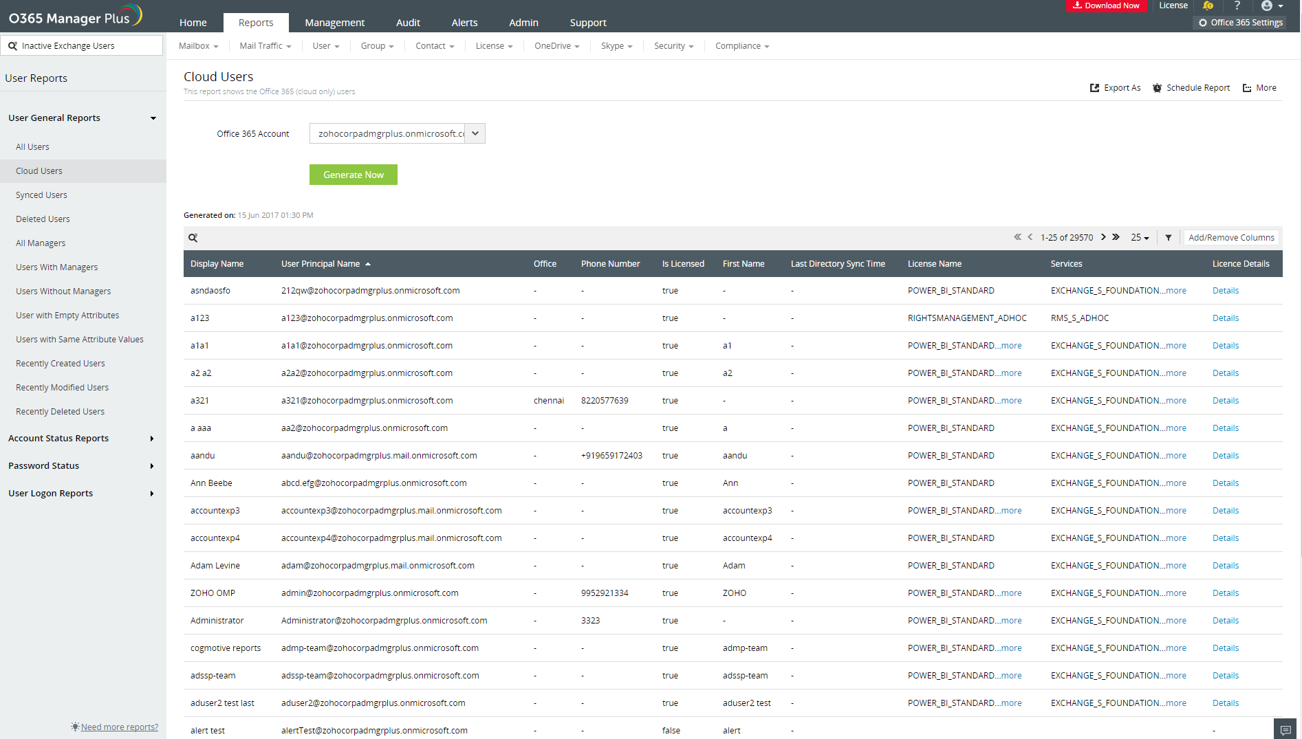The width and height of the screenshot is (1302, 739).
Task: Open the user account avatar menu
Action: (x=1272, y=5)
